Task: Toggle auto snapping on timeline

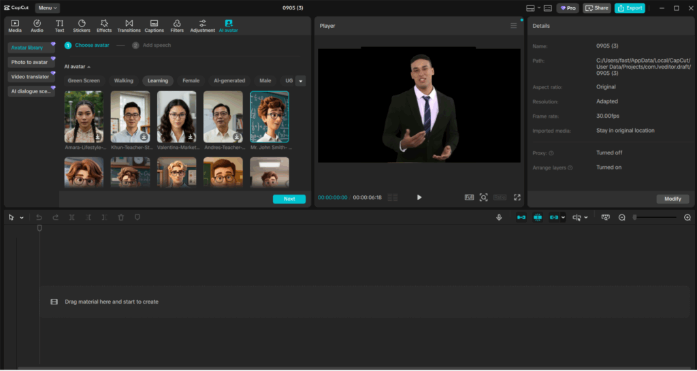Action: tap(538, 217)
